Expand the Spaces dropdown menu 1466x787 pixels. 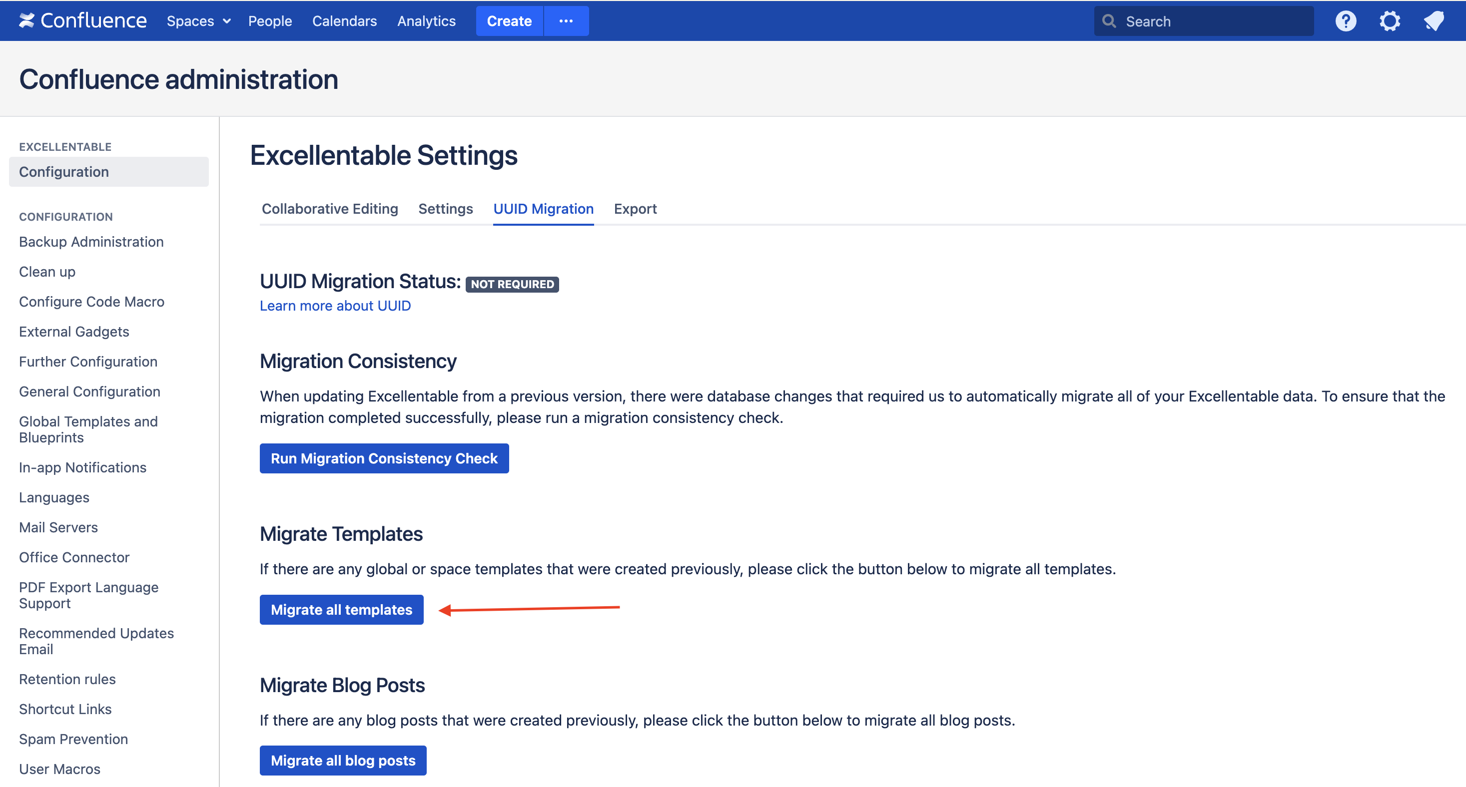[x=199, y=21]
